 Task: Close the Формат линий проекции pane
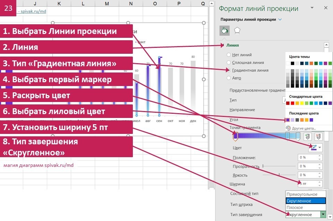325,8
